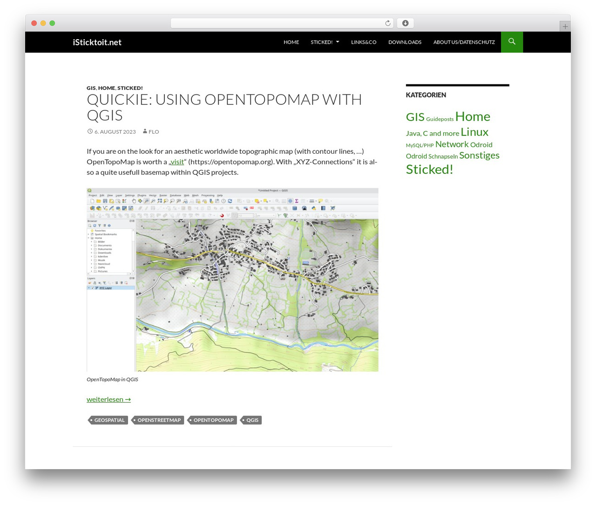596x505 pixels.
Task: Click the browser reload icon
Action: pos(387,23)
